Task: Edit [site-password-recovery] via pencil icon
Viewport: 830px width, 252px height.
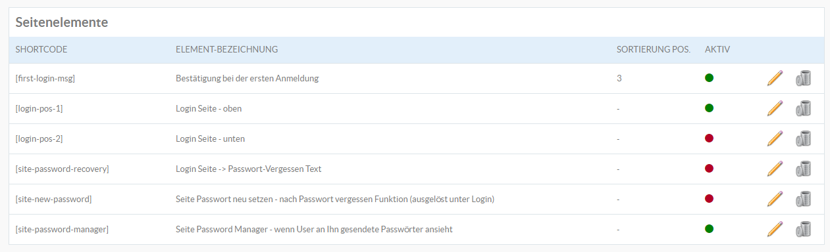Action: click(775, 169)
